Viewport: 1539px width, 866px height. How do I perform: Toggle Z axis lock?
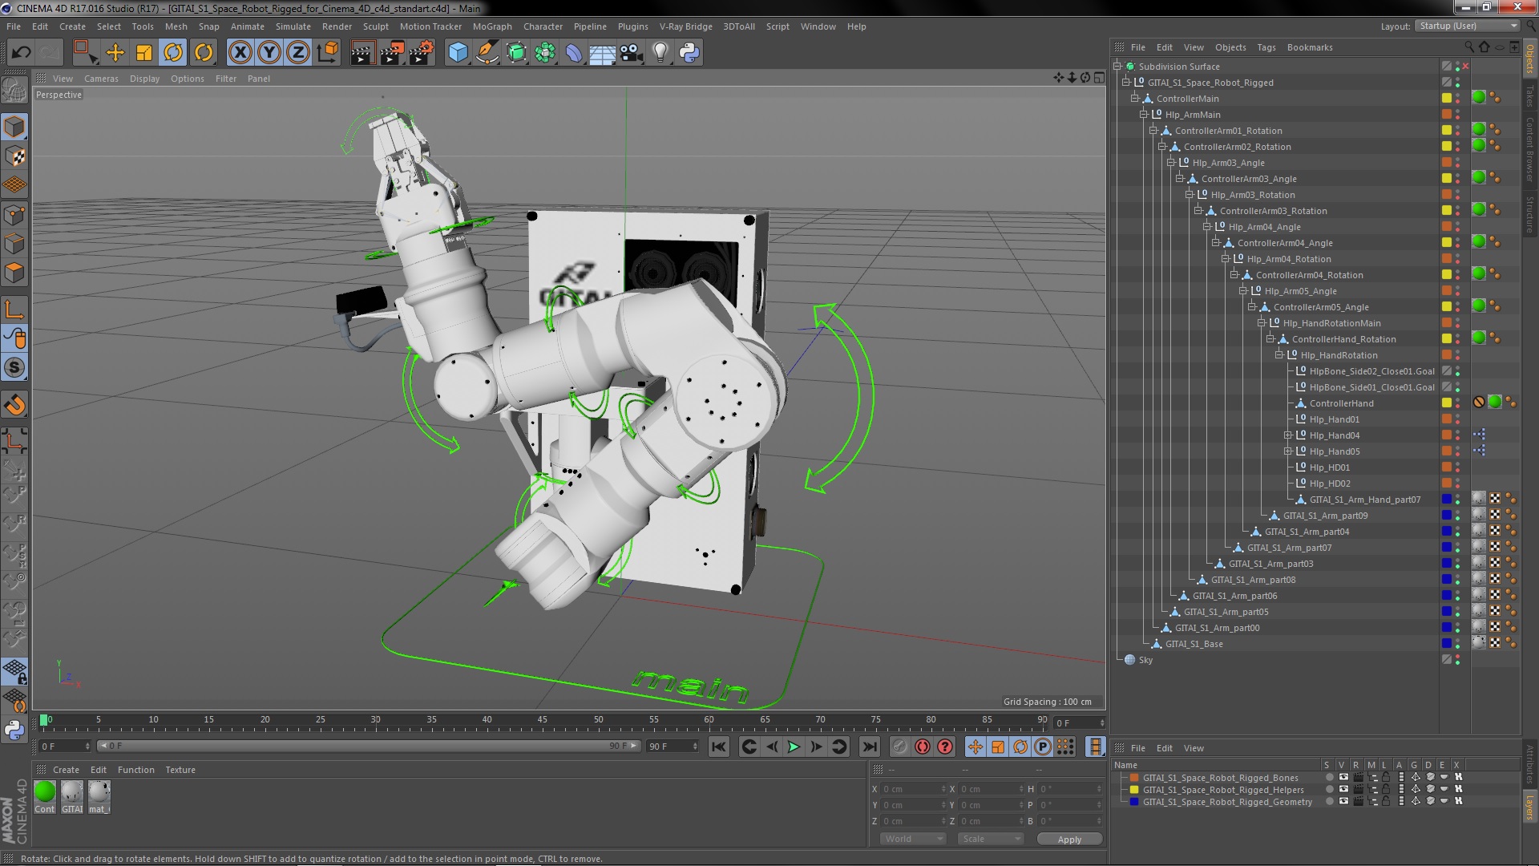[298, 53]
